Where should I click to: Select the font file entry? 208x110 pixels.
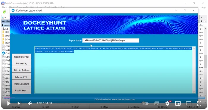pyautogui.click(x=6, y=75)
